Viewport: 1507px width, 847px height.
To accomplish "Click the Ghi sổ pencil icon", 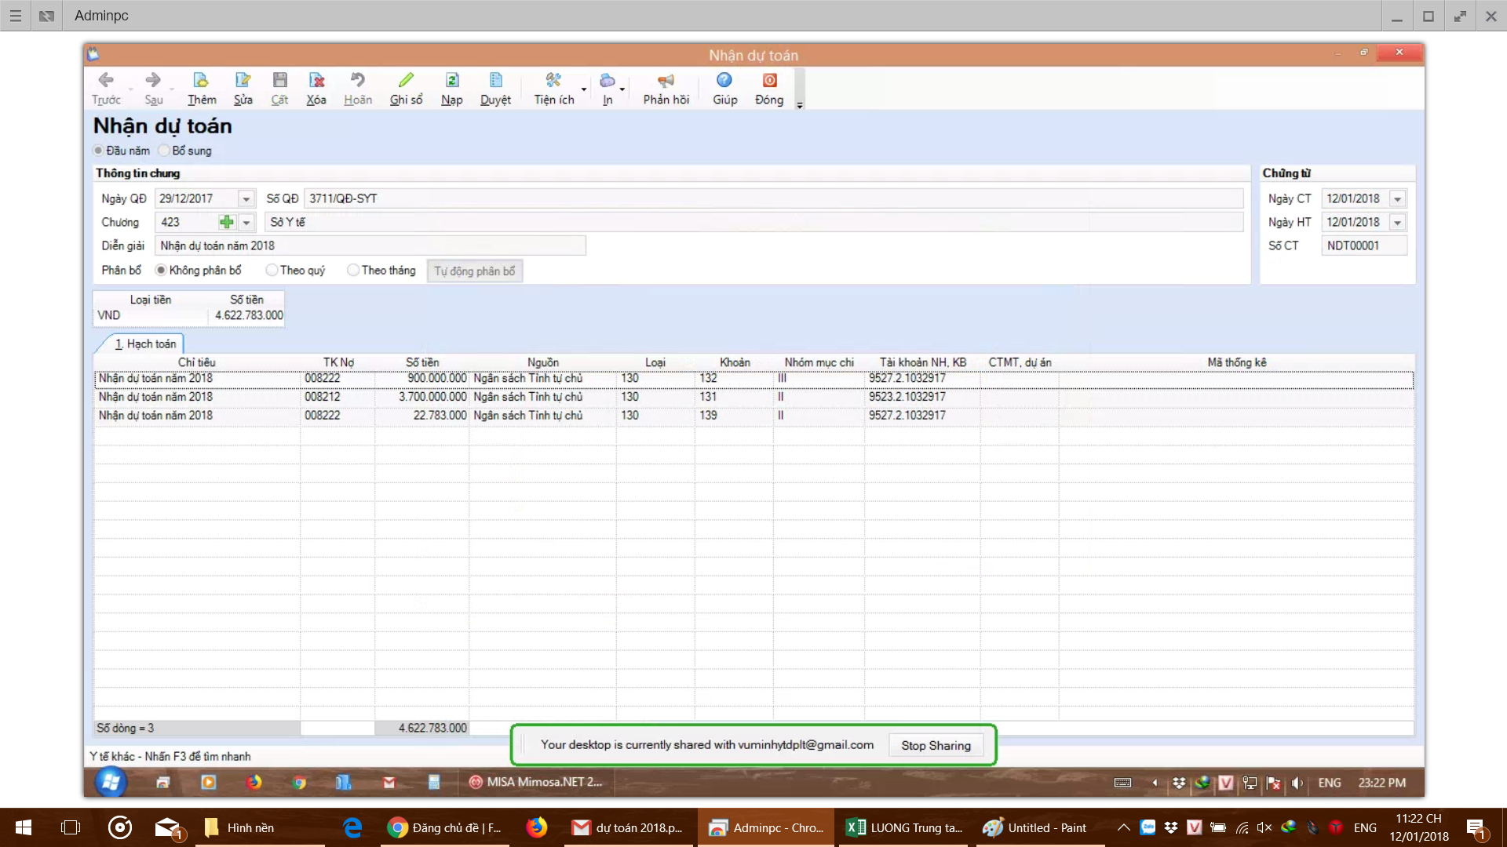I will coord(406,81).
